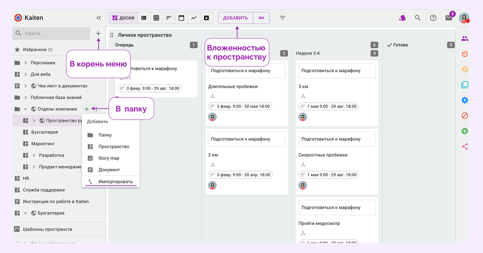
Task: Choose Папку in the Добавить menu
Action: (111, 135)
